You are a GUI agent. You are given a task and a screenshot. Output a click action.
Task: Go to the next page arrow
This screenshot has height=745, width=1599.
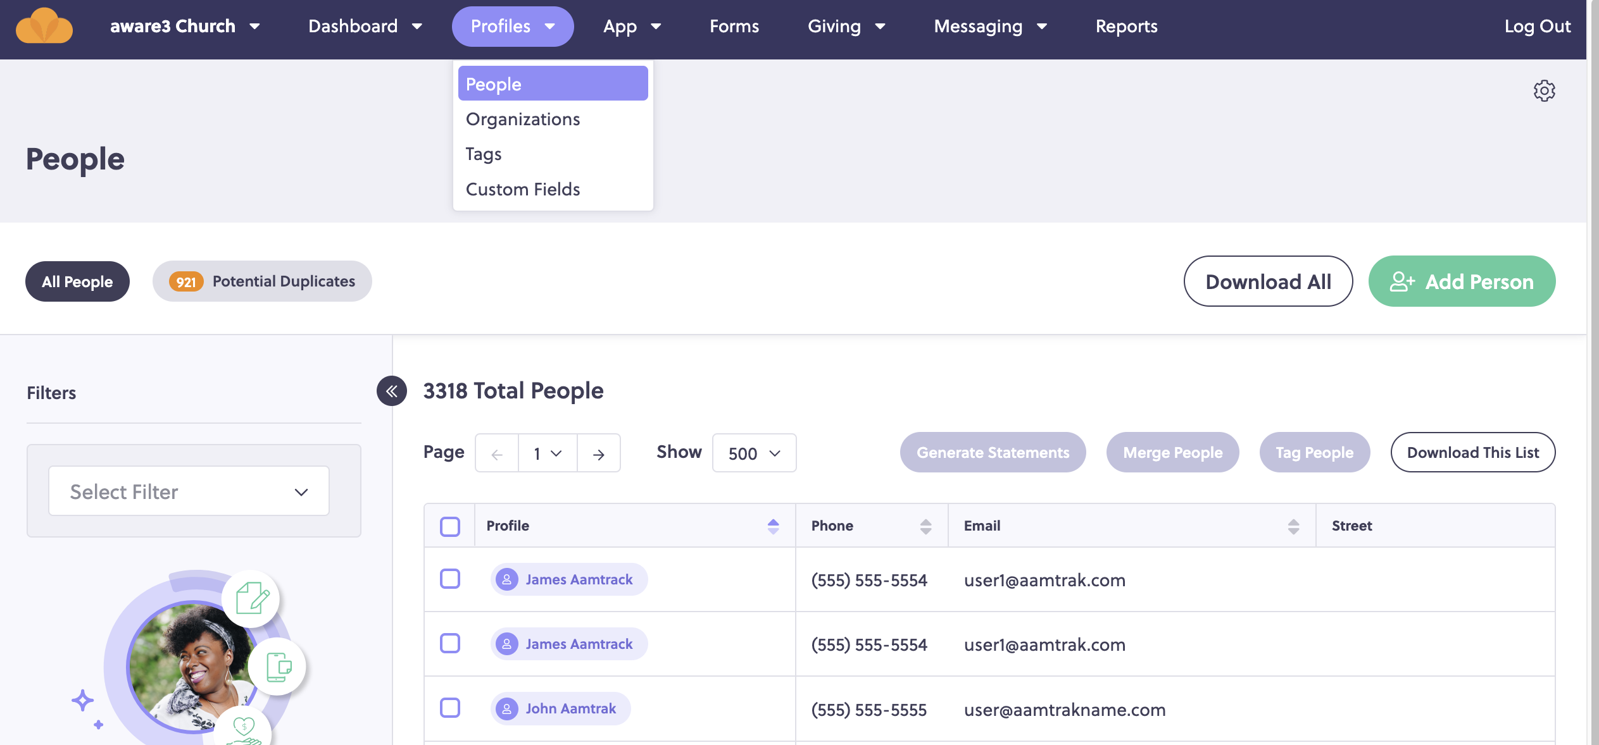coord(598,453)
